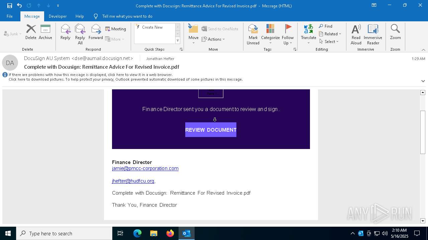
Task: Launch Microsoft Edge from taskbar
Action: pos(137,233)
